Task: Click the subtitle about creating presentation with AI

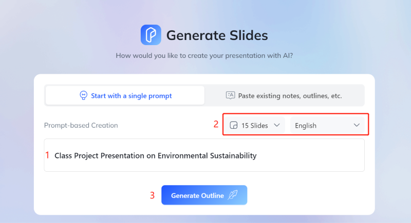Action: [204, 55]
